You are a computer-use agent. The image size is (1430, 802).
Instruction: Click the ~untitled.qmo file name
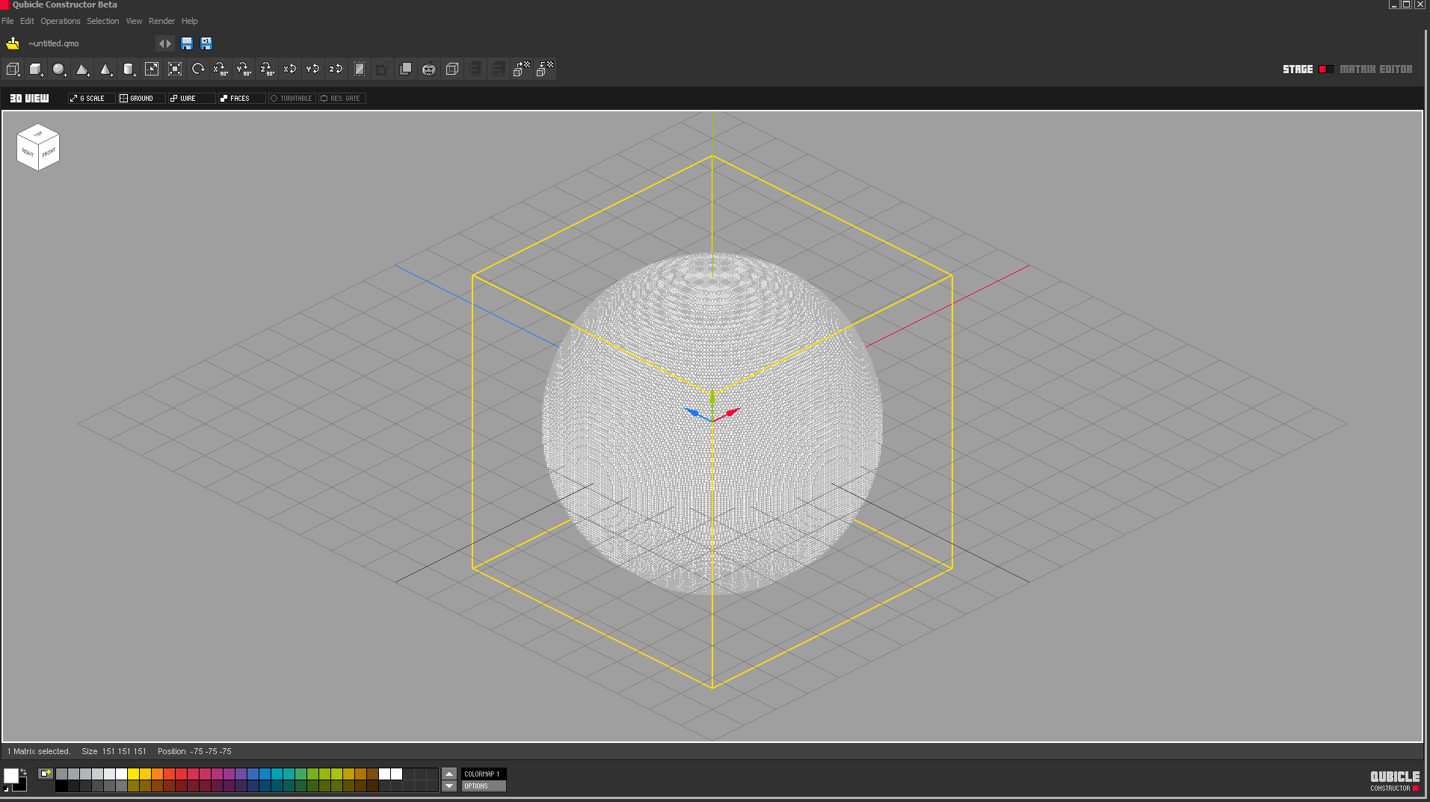point(54,43)
